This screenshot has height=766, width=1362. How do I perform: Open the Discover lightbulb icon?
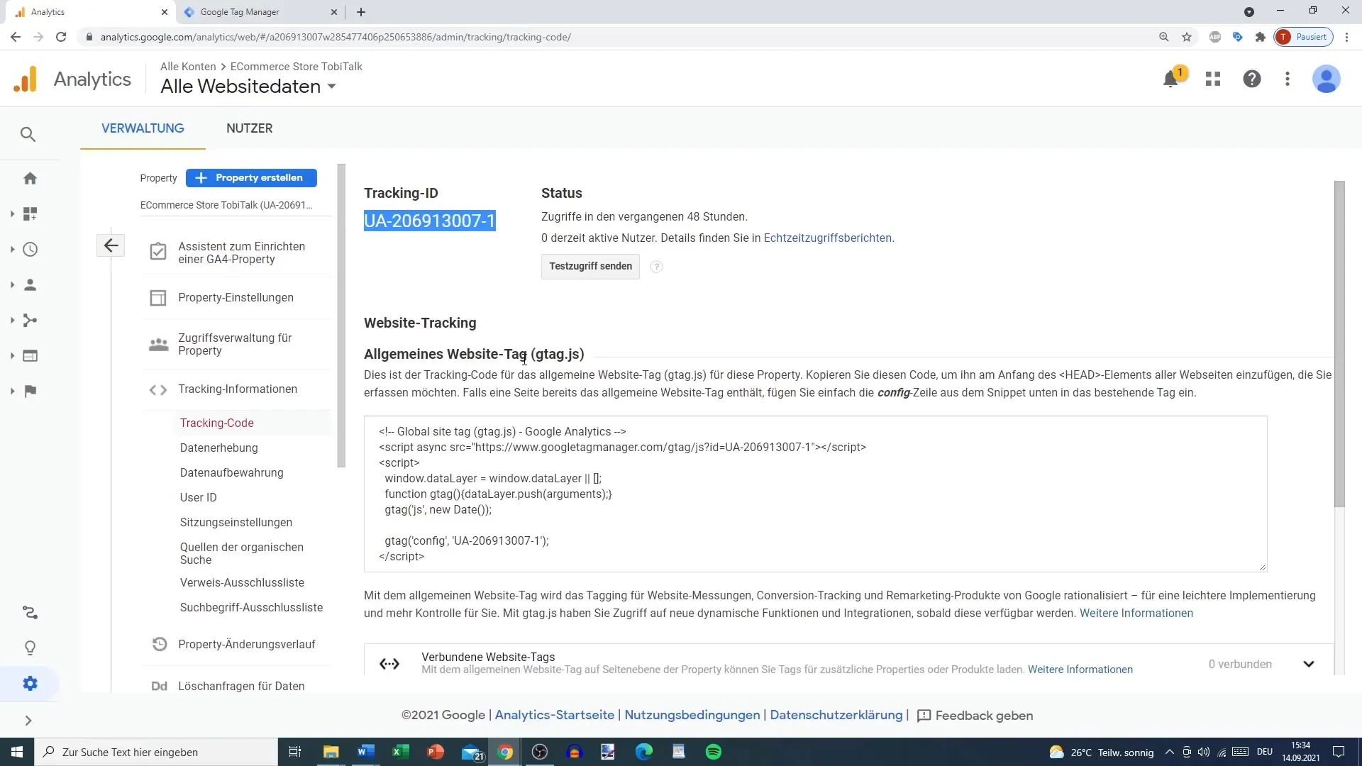(x=30, y=648)
